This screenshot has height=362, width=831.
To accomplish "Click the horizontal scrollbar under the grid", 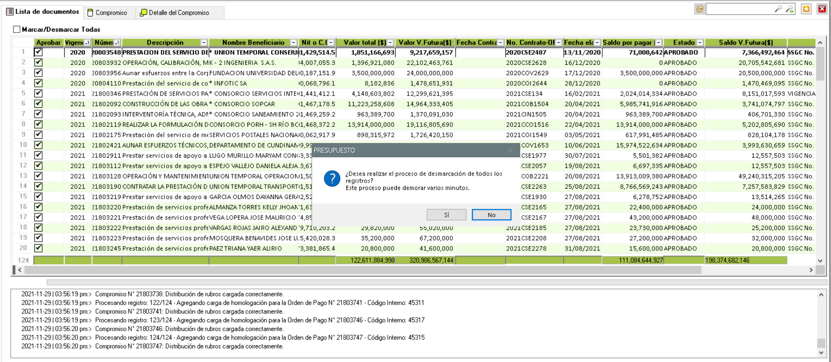I will pos(363,270).
